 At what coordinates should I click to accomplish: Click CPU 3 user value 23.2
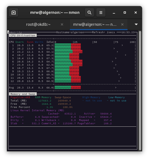point(20,52)
